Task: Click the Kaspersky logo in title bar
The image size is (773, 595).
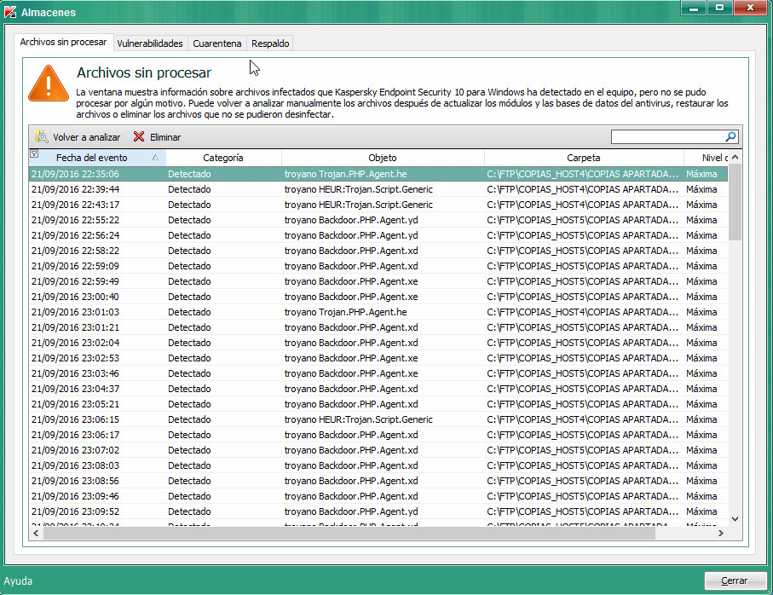Action: (10, 12)
